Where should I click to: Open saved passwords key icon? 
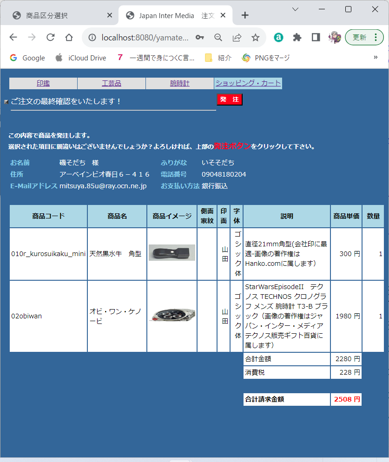click(x=200, y=38)
